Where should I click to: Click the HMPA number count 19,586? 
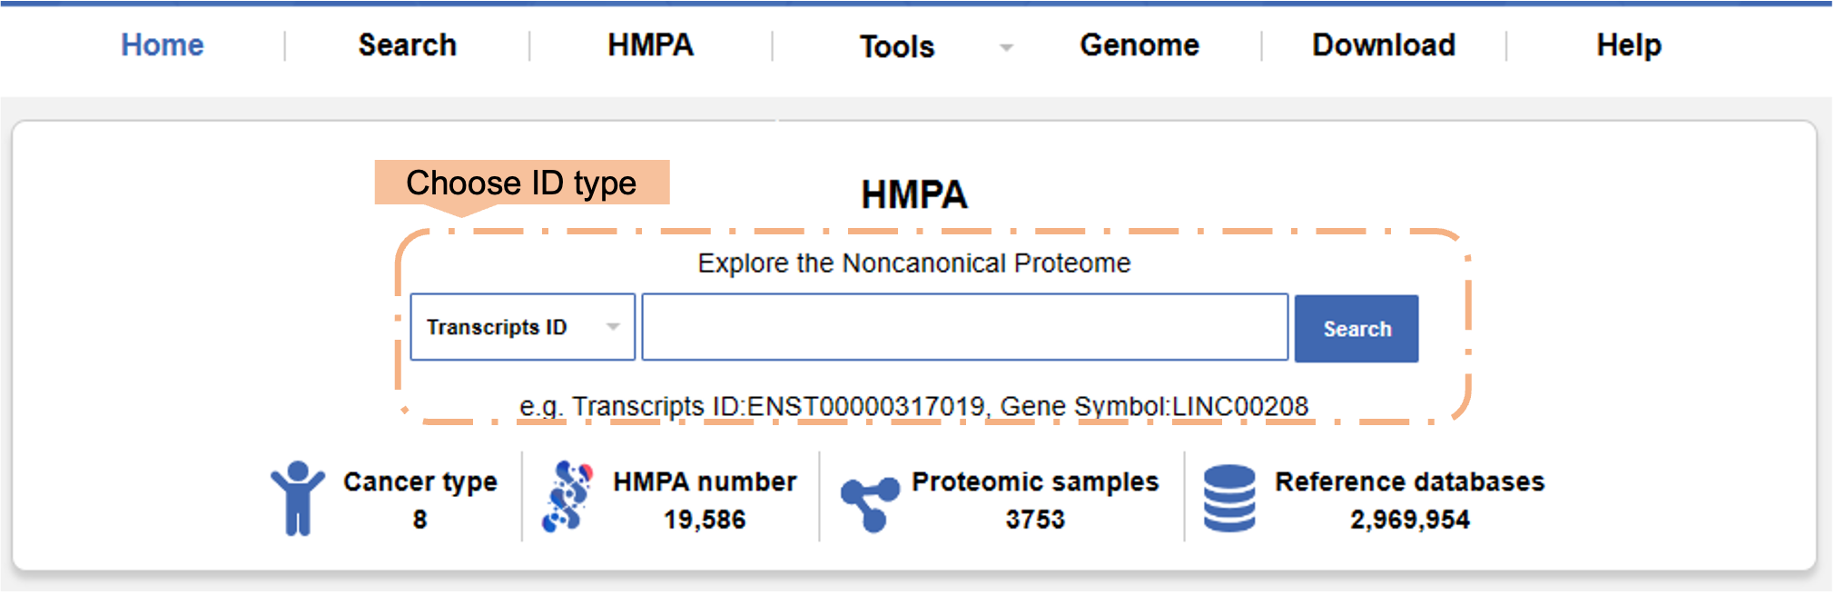click(705, 520)
